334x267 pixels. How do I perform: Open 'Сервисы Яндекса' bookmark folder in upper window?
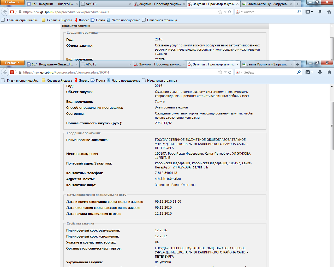tap(57, 20)
